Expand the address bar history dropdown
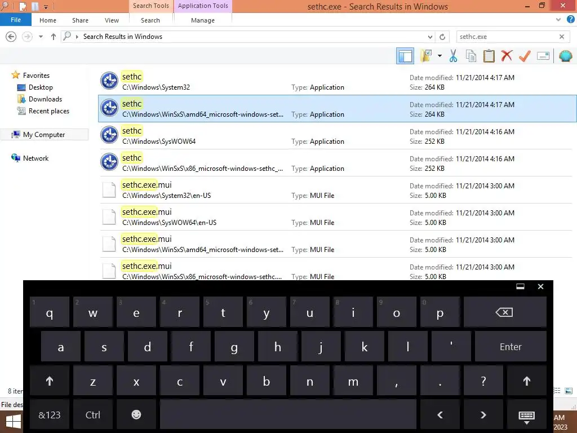577x433 pixels. [x=430, y=37]
